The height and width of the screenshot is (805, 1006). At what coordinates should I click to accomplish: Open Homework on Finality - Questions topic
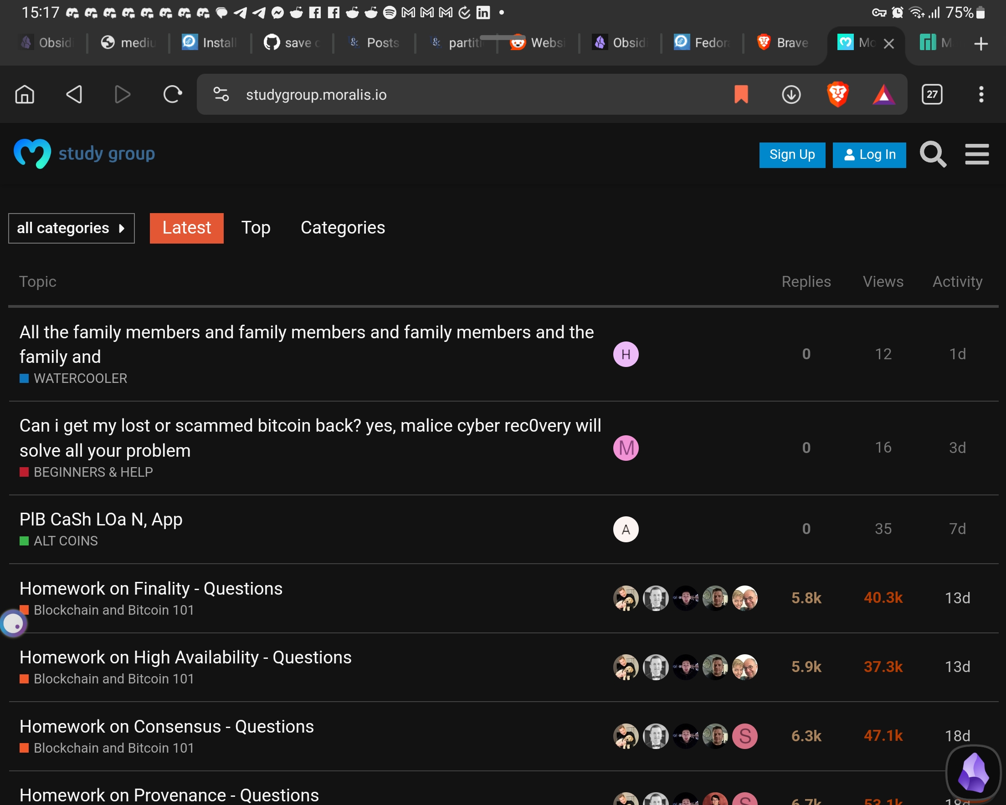click(151, 589)
